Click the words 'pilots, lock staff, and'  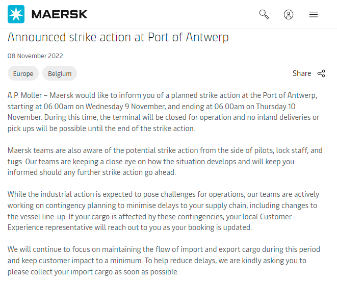point(281,150)
